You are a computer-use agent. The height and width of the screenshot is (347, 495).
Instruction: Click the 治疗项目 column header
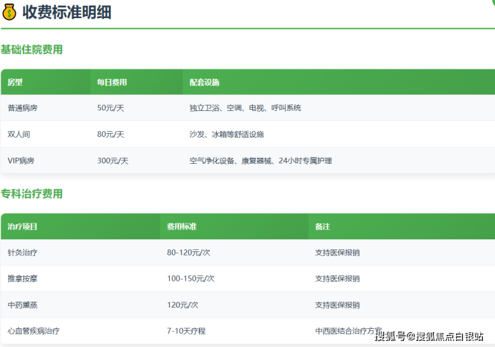23,227
